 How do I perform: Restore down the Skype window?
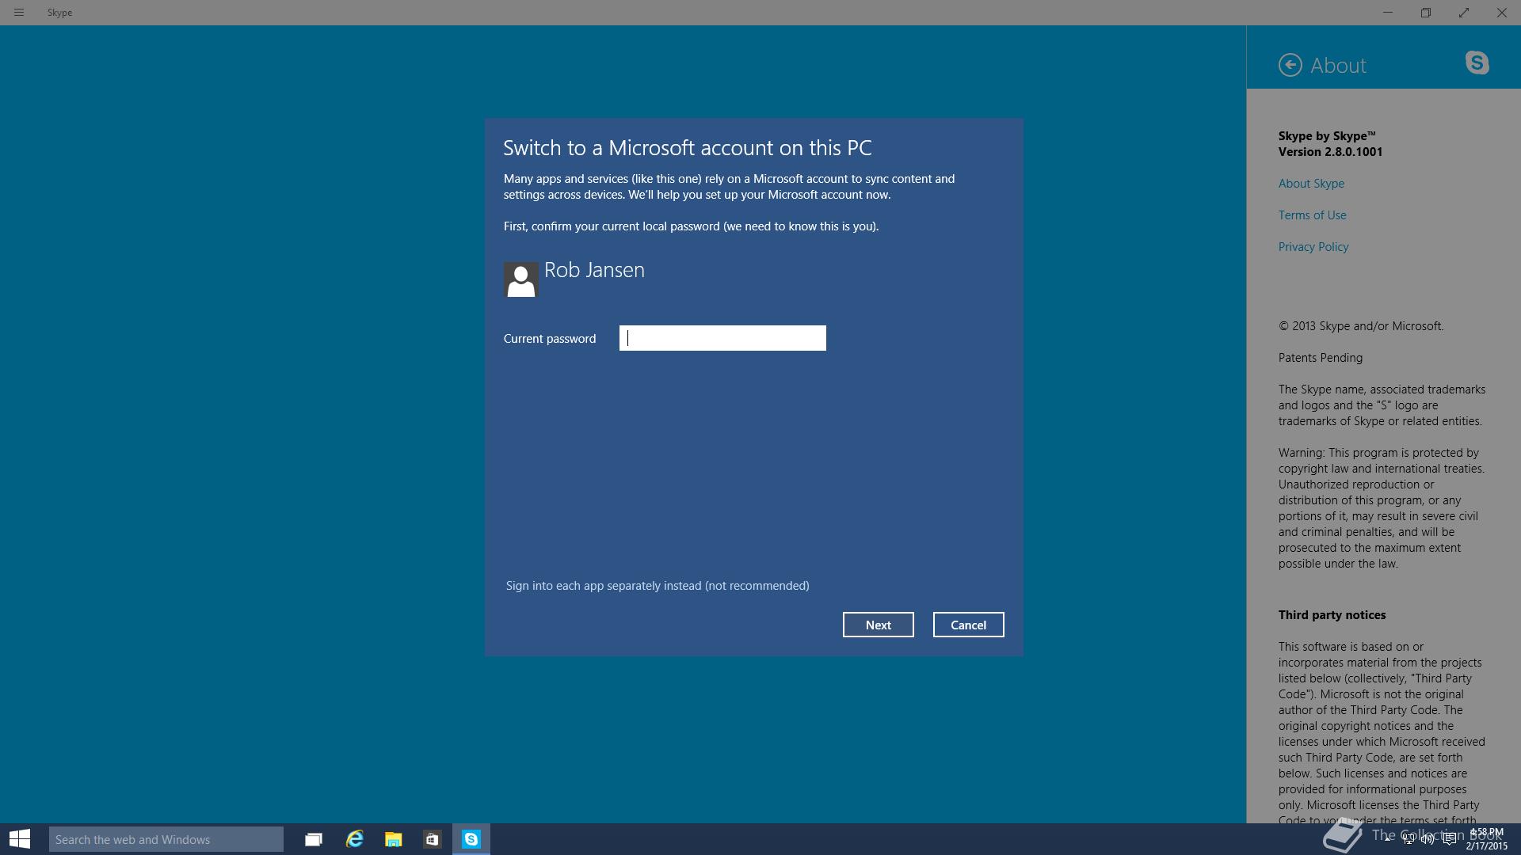(1426, 13)
